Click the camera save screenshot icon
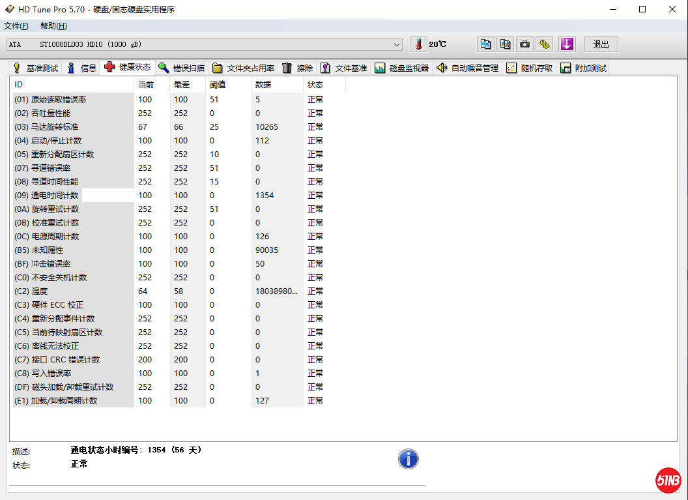 pyautogui.click(x=524, y=44)
